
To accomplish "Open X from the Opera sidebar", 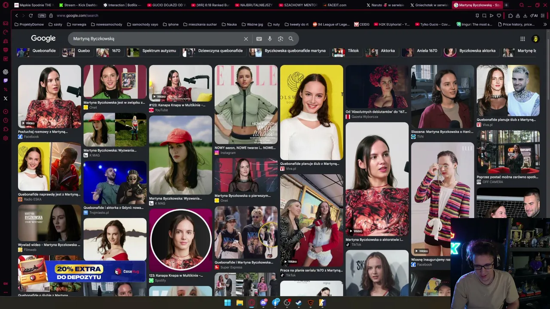I will click(6, 98).
